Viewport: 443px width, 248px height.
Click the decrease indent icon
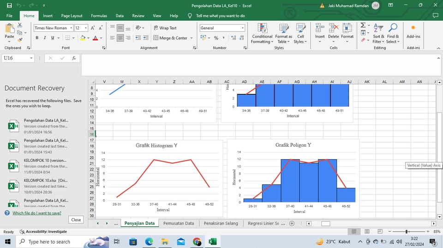click(138, 38)
